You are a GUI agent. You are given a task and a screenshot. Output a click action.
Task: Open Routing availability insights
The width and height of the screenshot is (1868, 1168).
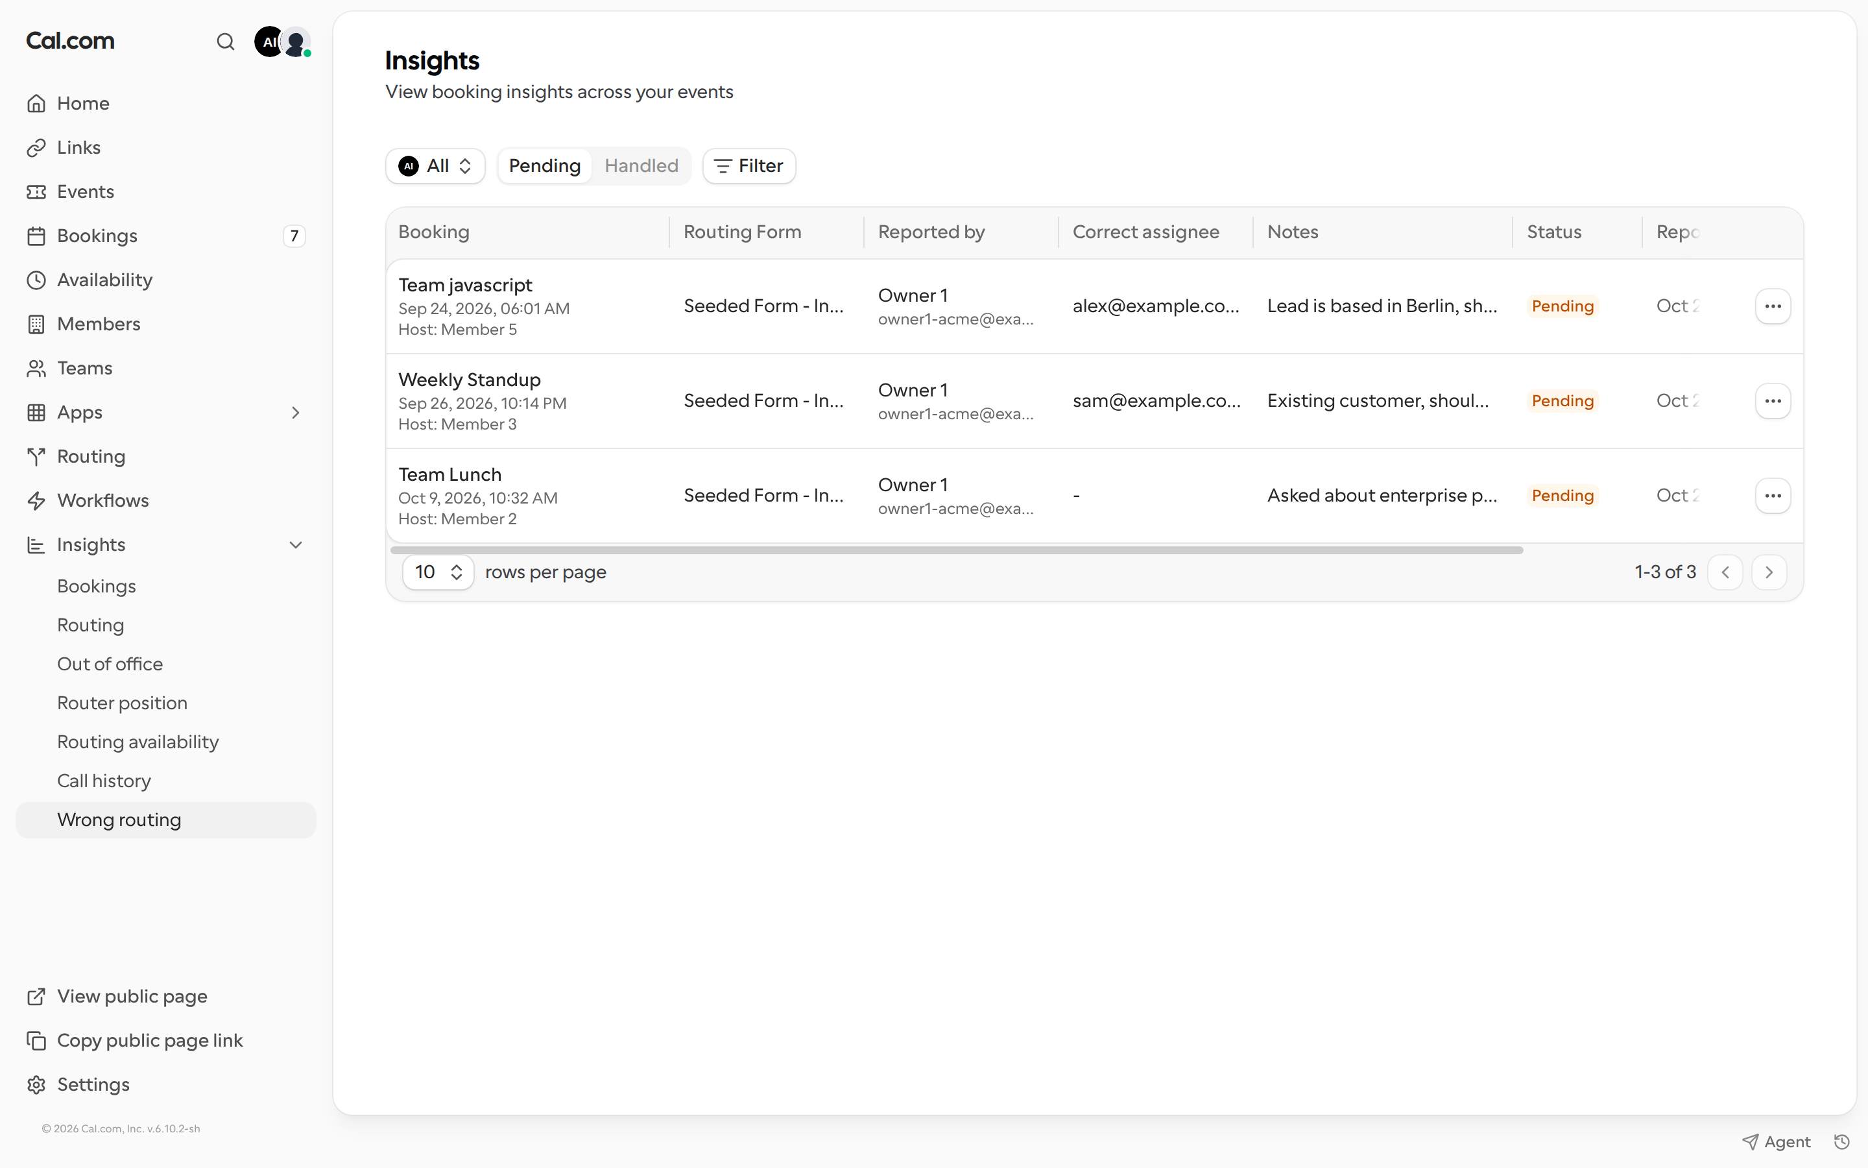pyautogui.click(x=165, y=742)
